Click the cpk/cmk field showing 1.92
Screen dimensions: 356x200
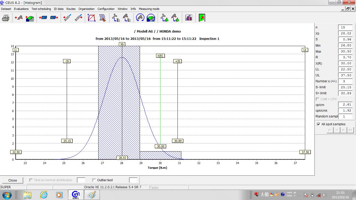pos(345,110)
